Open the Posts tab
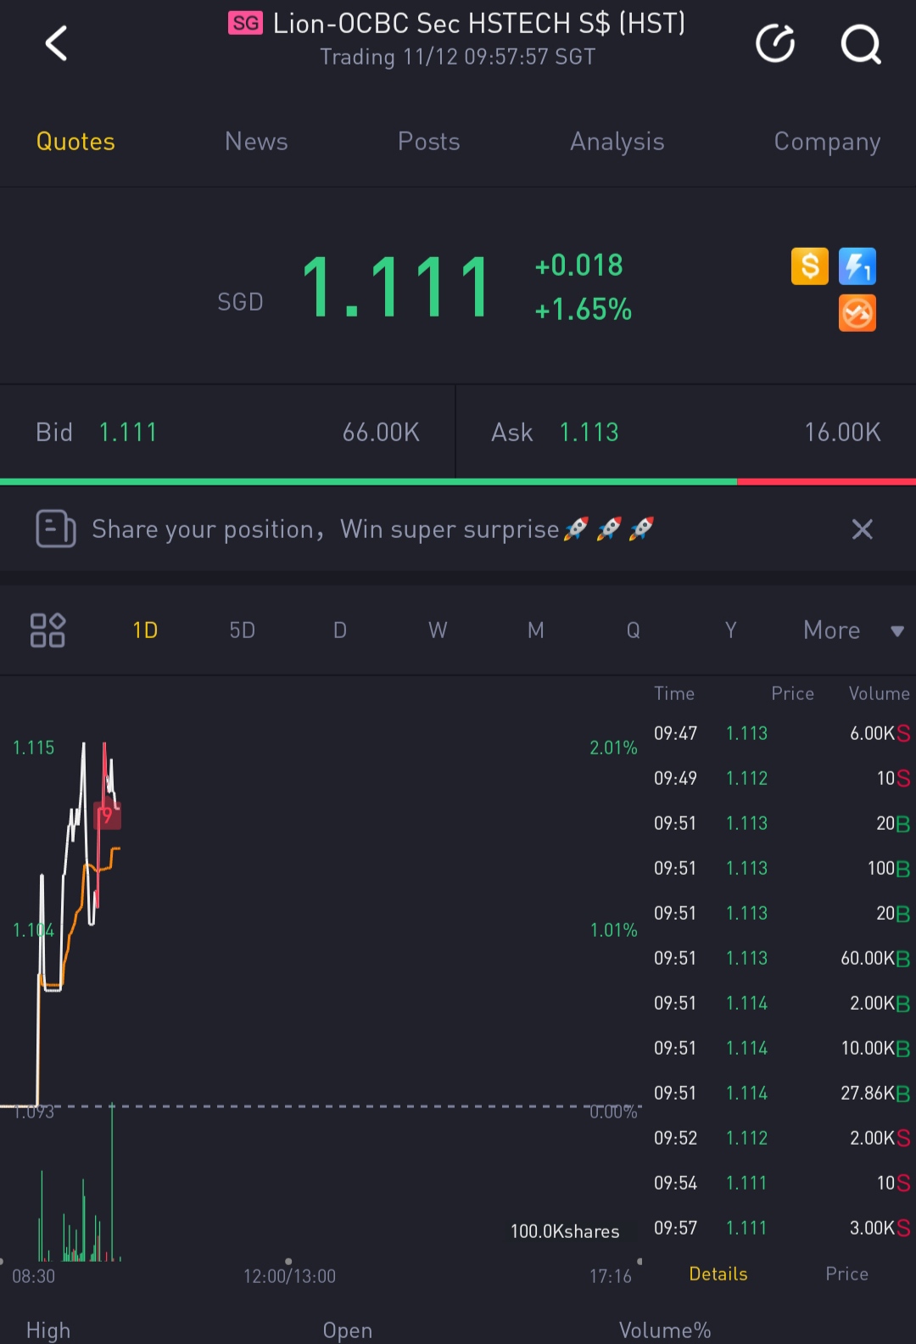 pos(429,142)
